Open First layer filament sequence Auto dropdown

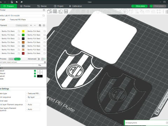pyautogui.click(x=33, y=105)
